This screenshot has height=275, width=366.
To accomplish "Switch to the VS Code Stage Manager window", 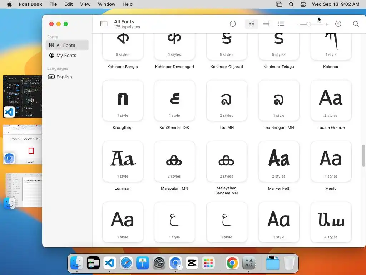I will [23, 96].
